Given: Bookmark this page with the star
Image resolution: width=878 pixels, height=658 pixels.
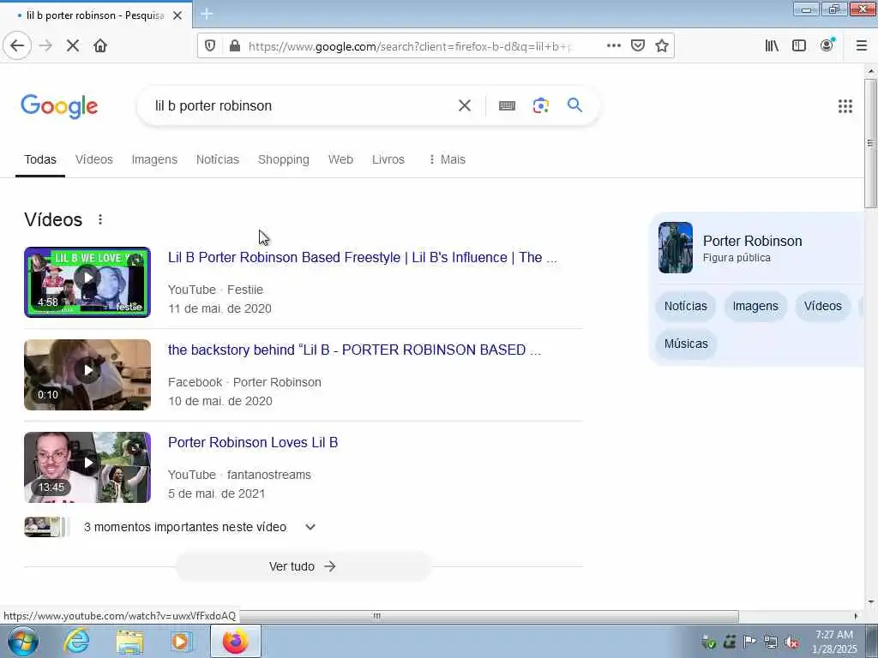Looking at the screenshot, I should (x=662, y=46).
